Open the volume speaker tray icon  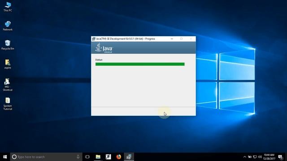[x=260, y=157]
